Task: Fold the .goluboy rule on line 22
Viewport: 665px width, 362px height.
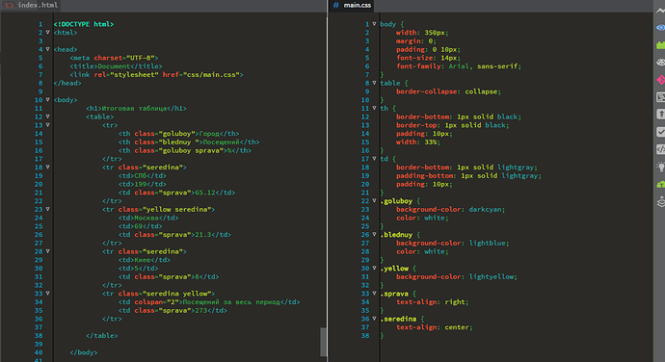Action: (x=374, y=201)
